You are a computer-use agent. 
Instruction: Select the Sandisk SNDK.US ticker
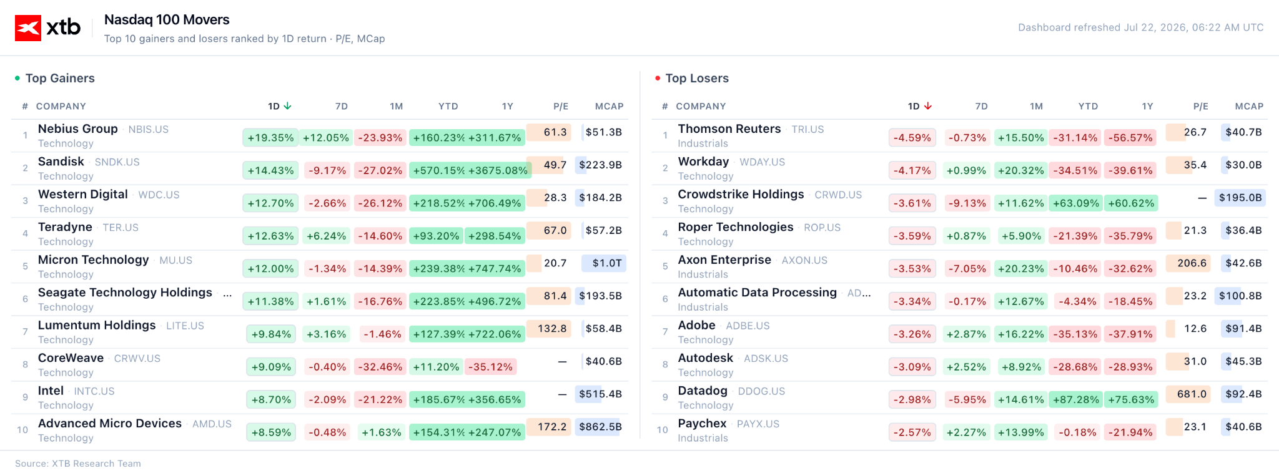tap(117, 162)
